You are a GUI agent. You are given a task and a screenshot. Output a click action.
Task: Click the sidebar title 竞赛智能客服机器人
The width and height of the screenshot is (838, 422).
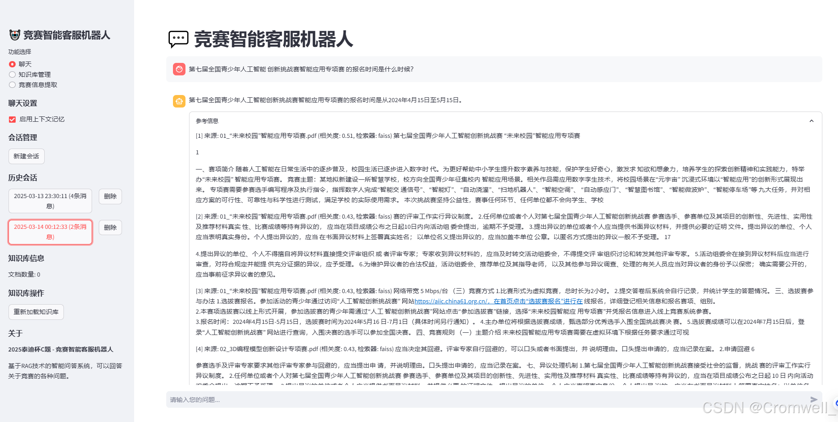coord(67,35)
